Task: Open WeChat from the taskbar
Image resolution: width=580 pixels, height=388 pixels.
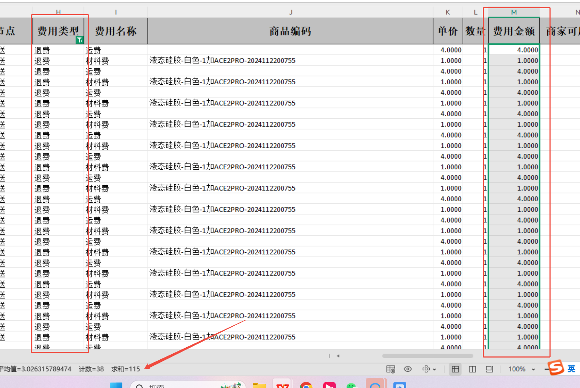Action: [351, 385]
